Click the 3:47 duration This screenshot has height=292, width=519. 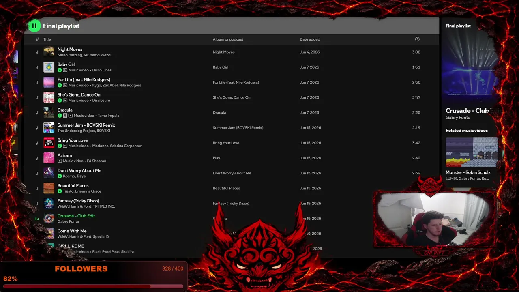(x=416, y=97)
